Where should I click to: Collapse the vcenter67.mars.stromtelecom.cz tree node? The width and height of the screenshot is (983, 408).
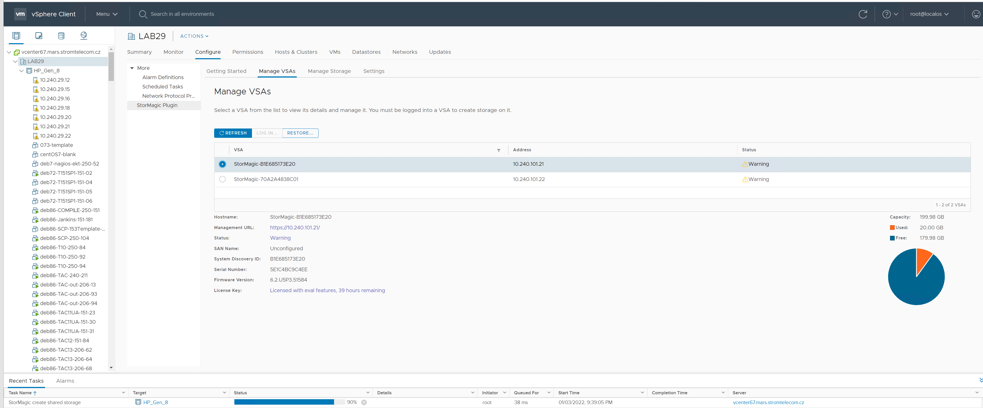[x=9, y=52]
